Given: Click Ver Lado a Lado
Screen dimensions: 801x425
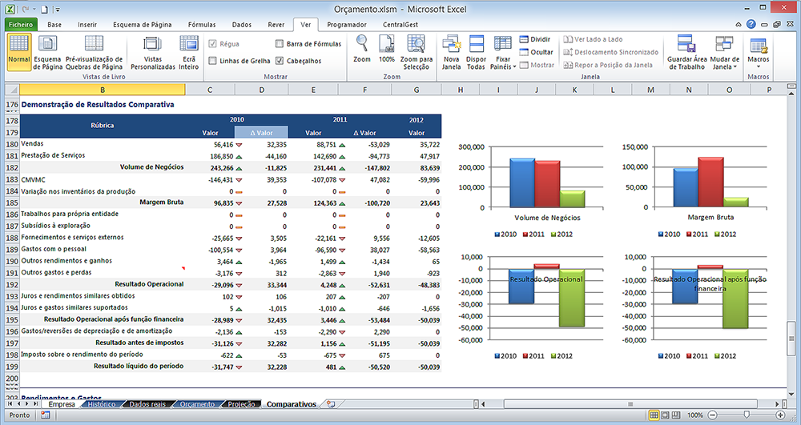Looking at the screenshot, I should (x=593, y=39).
